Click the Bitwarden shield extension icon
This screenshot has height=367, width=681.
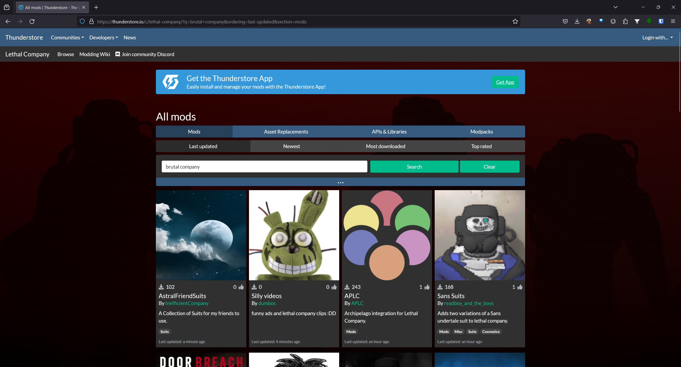(x=661, y=22)
